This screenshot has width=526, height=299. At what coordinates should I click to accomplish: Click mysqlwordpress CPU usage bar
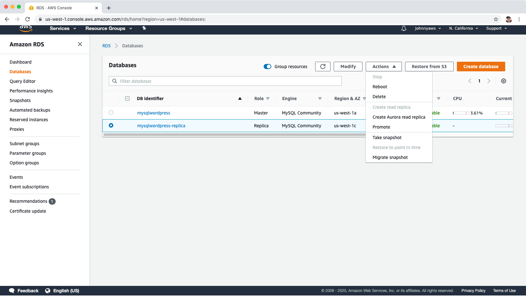point(461,113)
